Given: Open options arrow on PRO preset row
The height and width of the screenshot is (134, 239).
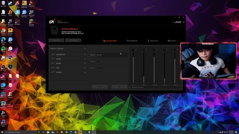Looking at the screenshot, I should click(85, 68).
